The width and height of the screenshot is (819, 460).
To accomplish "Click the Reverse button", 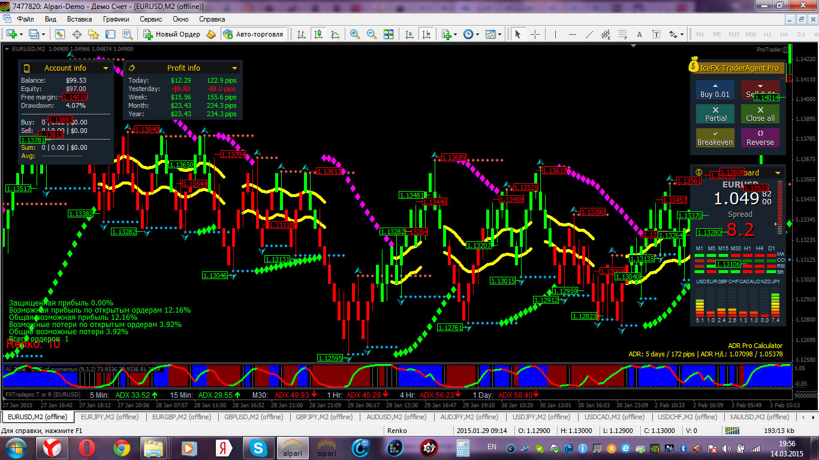I will point(760,138).
